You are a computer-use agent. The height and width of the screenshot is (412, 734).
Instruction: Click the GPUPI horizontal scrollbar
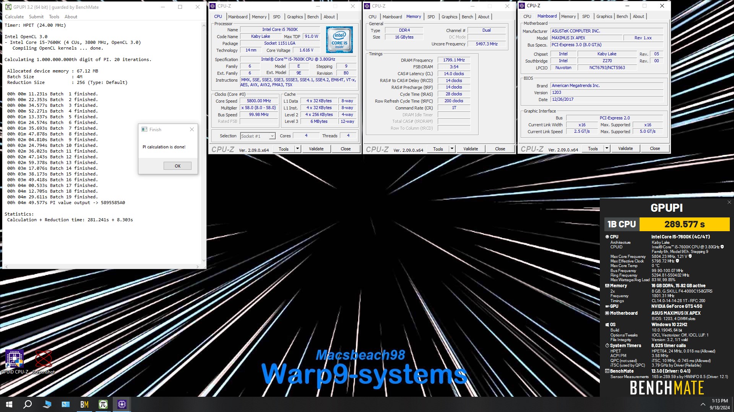102,266
